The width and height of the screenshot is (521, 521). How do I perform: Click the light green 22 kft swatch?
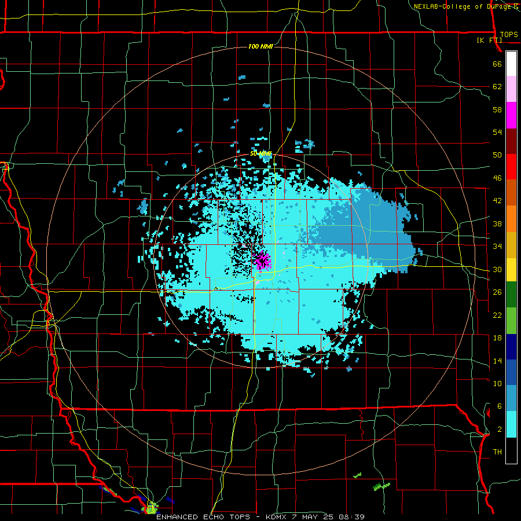pos(511,321)
